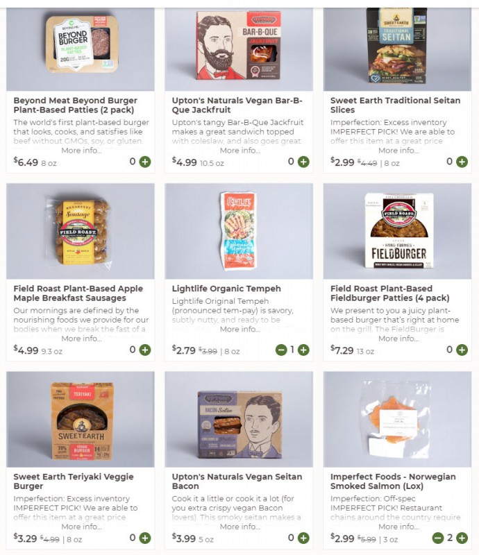View Fieldburger product image
The image size is (479, 555).
point(397,231)
